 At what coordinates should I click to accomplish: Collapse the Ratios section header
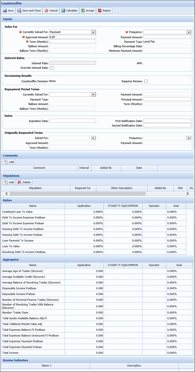pyautogui.click(x=97, y=200)
